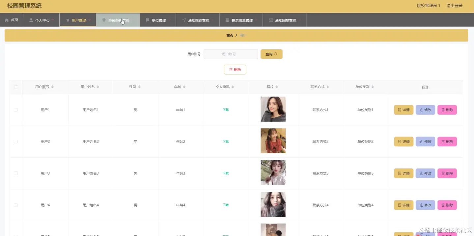Click the cell text 年龄2
The image size is (474, 236).
[x=181, y=141]
